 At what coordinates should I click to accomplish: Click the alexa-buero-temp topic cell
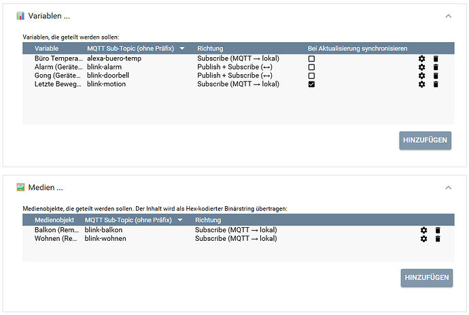[x=114, y=59]
